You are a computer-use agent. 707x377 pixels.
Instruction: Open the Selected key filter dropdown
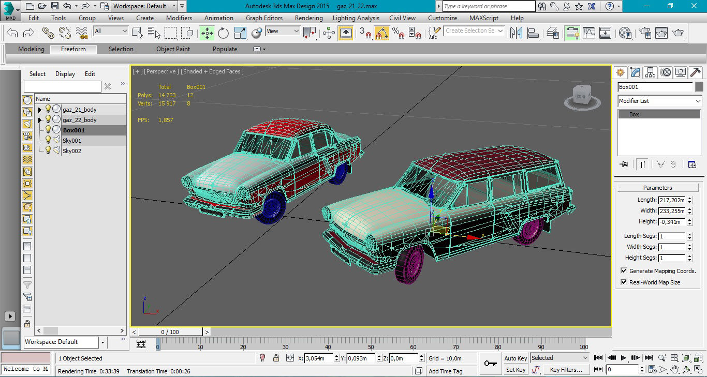tap(560, 358)
